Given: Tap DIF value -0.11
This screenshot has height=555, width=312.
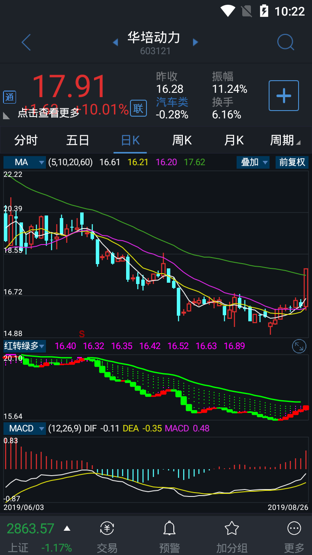Looking at the screenshot, I should pyautogui.click(x=110, y=428).
